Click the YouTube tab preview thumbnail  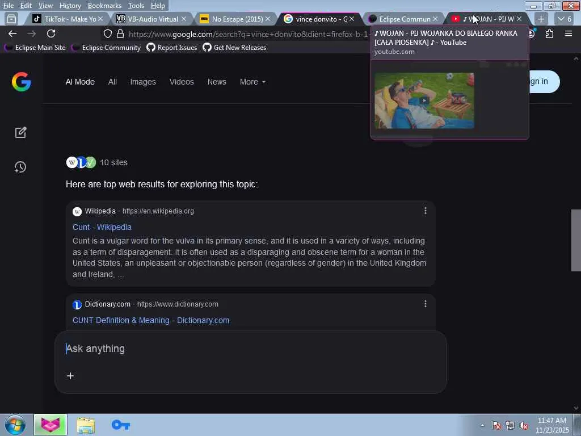424,100
